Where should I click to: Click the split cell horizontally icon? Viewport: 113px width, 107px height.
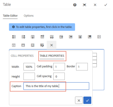coord(99,37)
